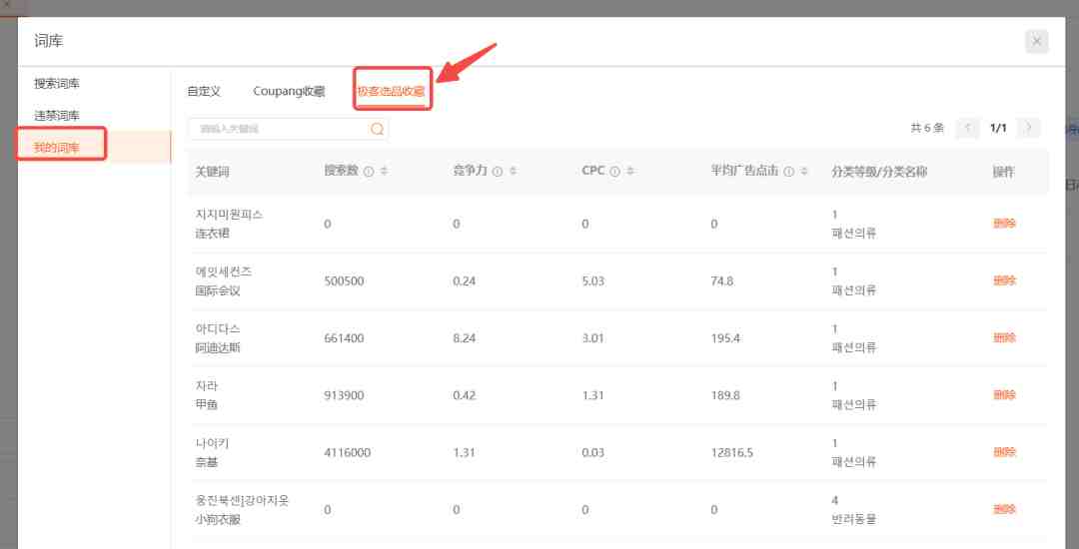
Task: Delete the 小狗衣服 keyword row
Action: tap(1004, 509)
